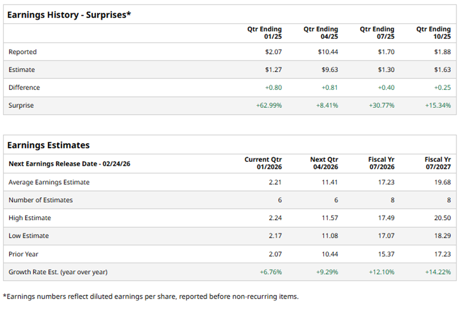The height and width of the screenshot is (313, 461).
Task: Click the Average Earnings Estimate row label
Action: (49, 183)
